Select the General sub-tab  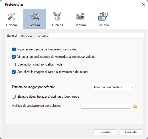[12, 36]
